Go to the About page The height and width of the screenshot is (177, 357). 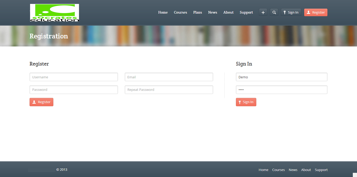click(x=228, y=12)
